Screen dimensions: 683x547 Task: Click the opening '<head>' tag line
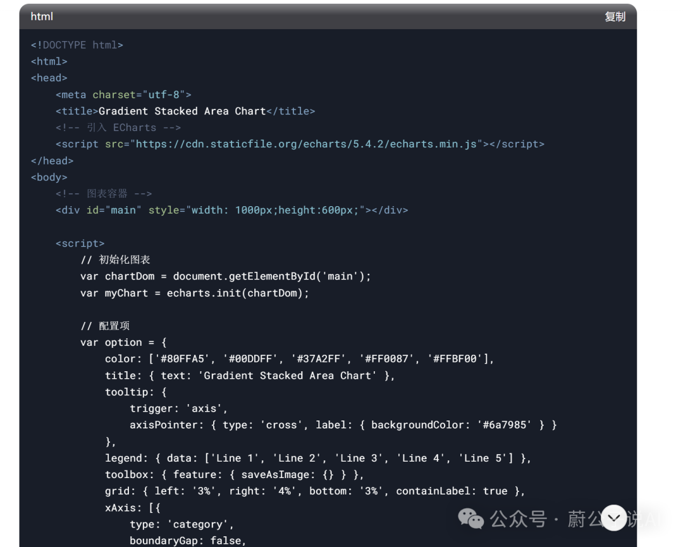pos(49,78)
